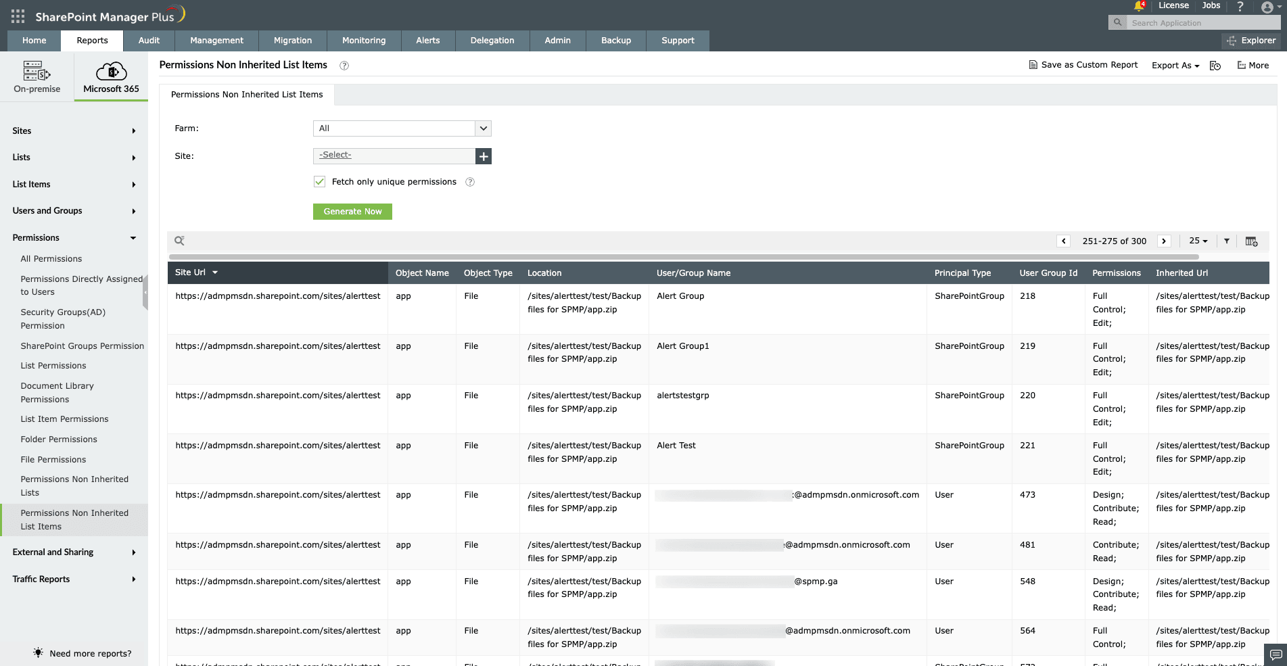This screenshot has height=666, width=1287.
Task: Open the user account avatar menu
Action: coord(1271,7)
